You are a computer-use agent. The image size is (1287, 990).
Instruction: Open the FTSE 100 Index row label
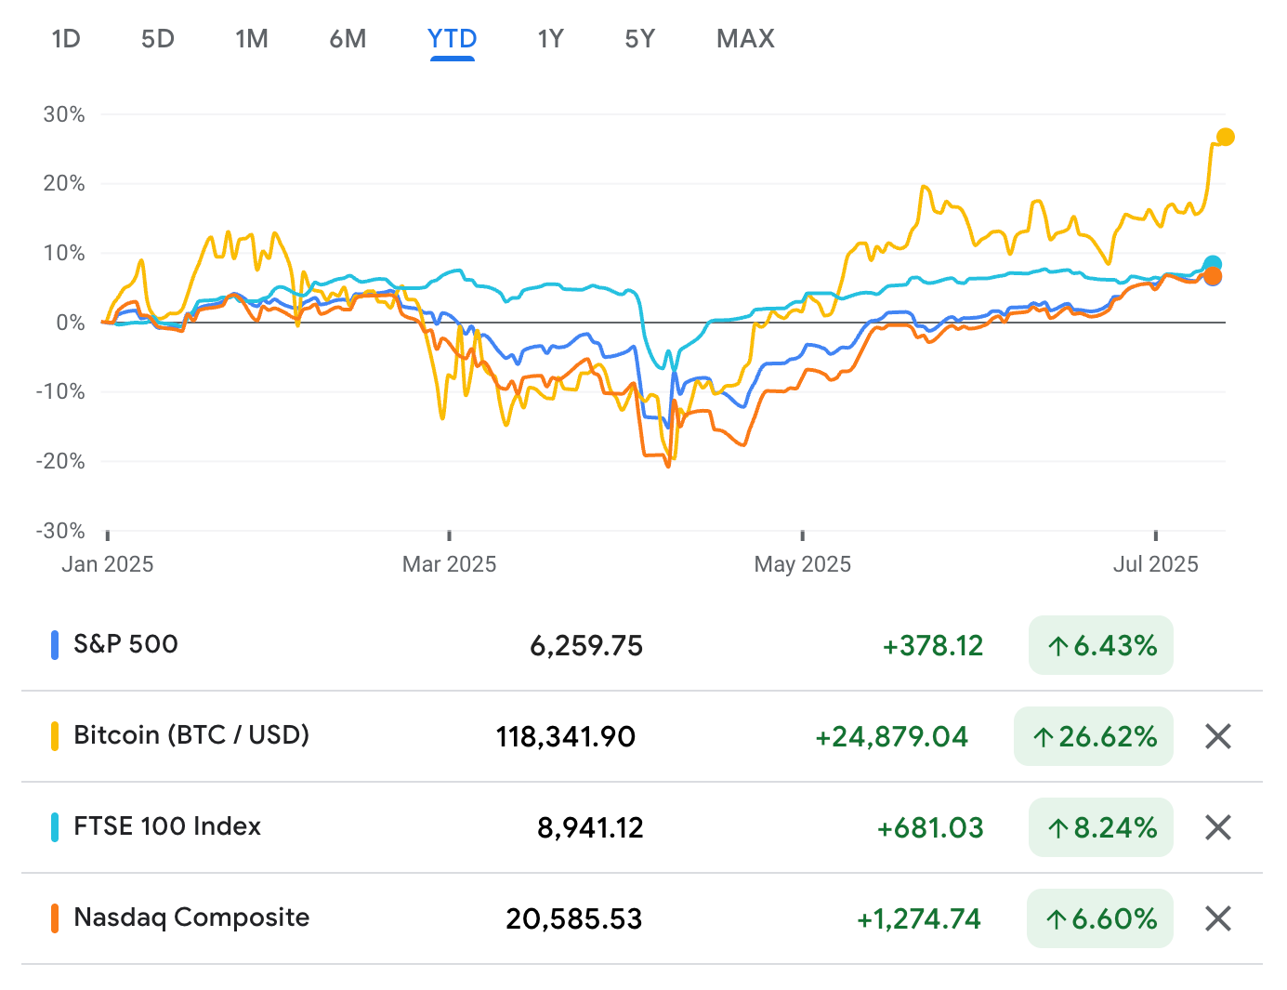point(167,826)
